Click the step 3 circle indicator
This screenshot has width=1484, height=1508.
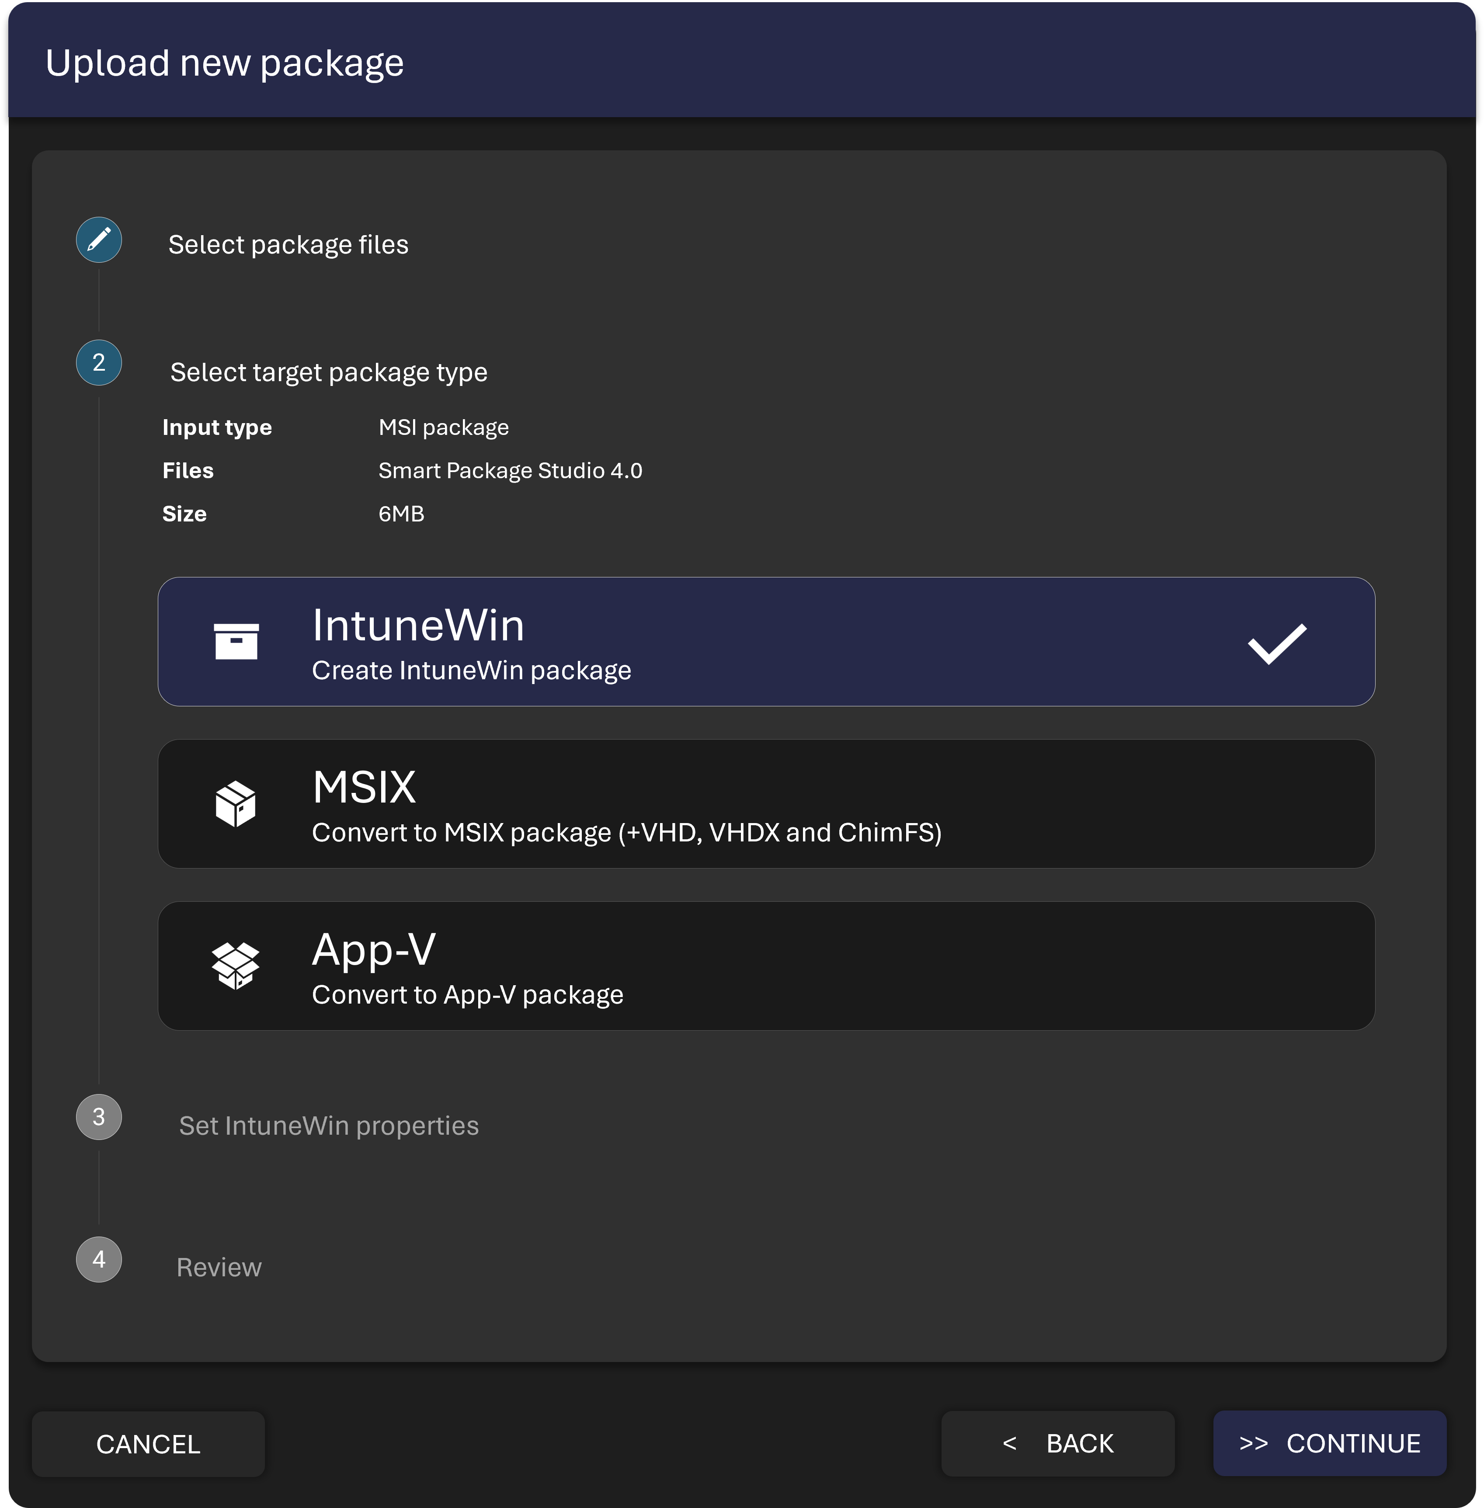pos(99,1117)
